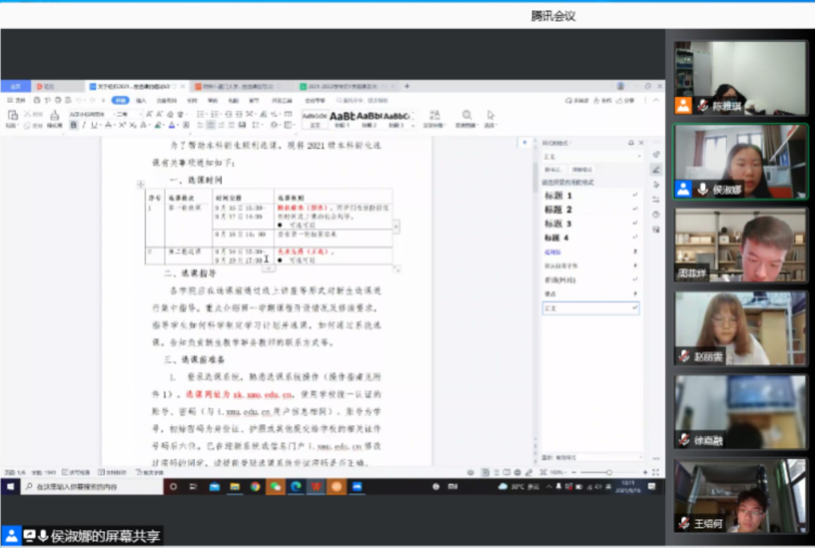Switch to the second document tab

tap(238, 86)
